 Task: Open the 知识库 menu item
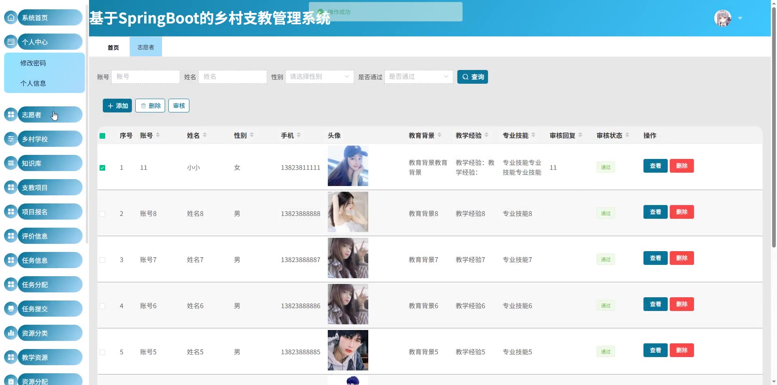(50, 163)
